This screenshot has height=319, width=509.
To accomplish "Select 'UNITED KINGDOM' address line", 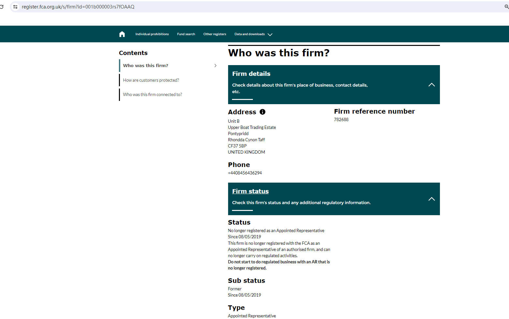I will click(x=246, y=152).
